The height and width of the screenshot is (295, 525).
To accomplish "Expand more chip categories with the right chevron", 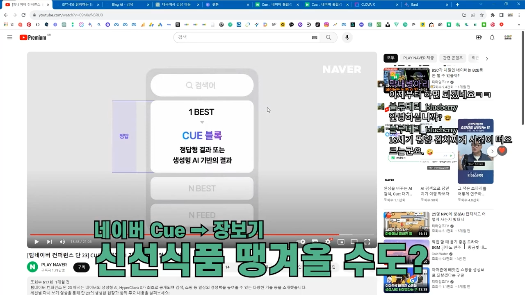I will (487, 58).
